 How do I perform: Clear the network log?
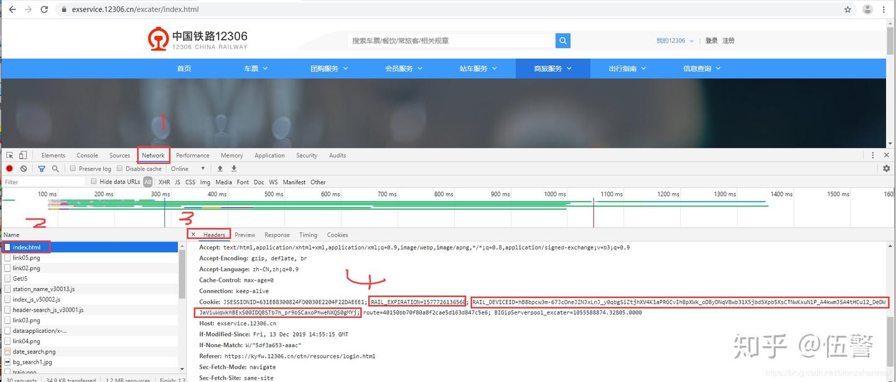click(23, 168)
